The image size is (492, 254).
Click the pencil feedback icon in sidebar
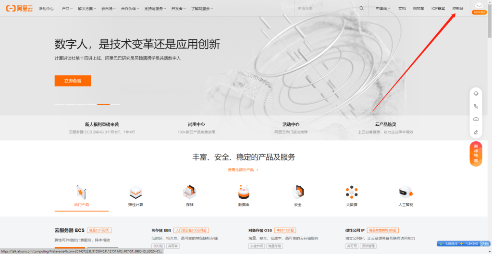tap(476, 132)
